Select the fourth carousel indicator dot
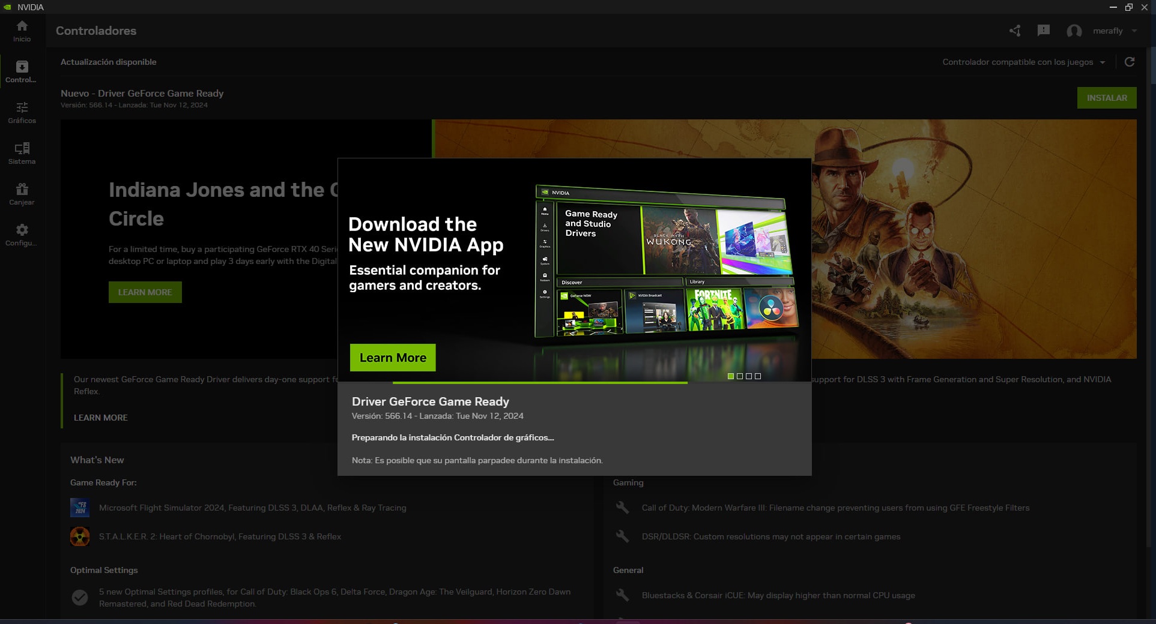 pos(758,376)
